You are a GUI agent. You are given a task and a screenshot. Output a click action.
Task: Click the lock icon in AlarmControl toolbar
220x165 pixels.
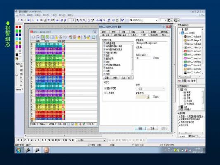[x=56, y=37]
